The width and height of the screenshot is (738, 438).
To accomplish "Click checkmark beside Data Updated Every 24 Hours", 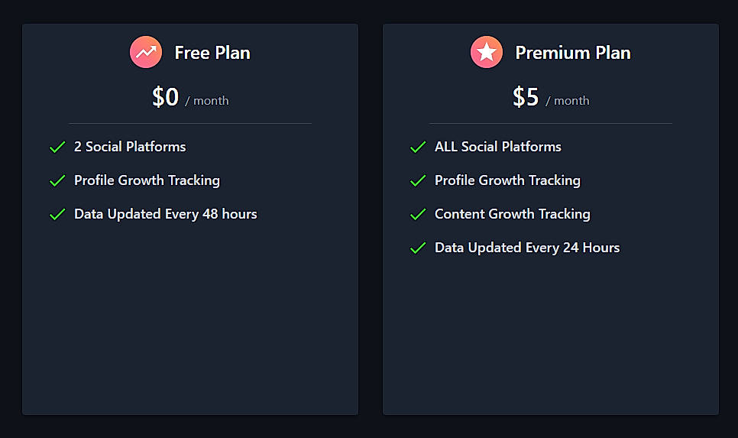I will point(417,248).
